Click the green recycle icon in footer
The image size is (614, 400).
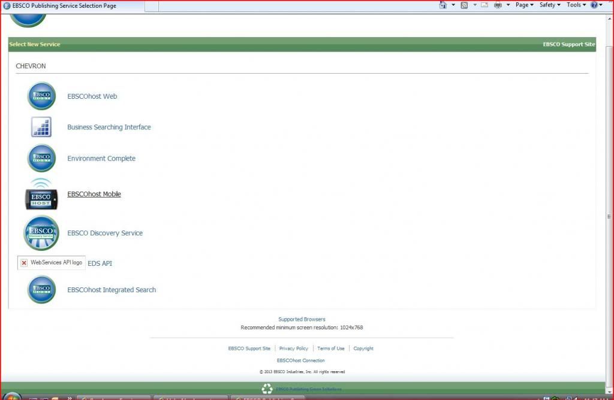(x=267, y=389)
